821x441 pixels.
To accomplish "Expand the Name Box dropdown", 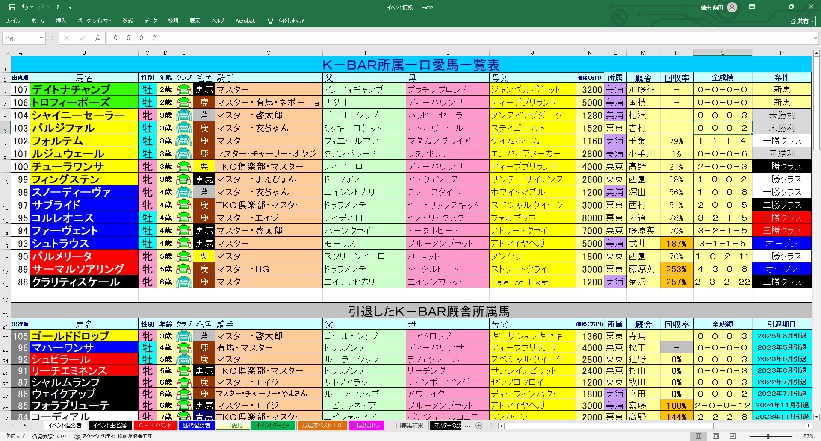I will click(x=41, y=38).
